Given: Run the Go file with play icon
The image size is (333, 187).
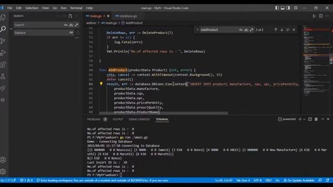Looking at the screenshot, I should 314,16.
